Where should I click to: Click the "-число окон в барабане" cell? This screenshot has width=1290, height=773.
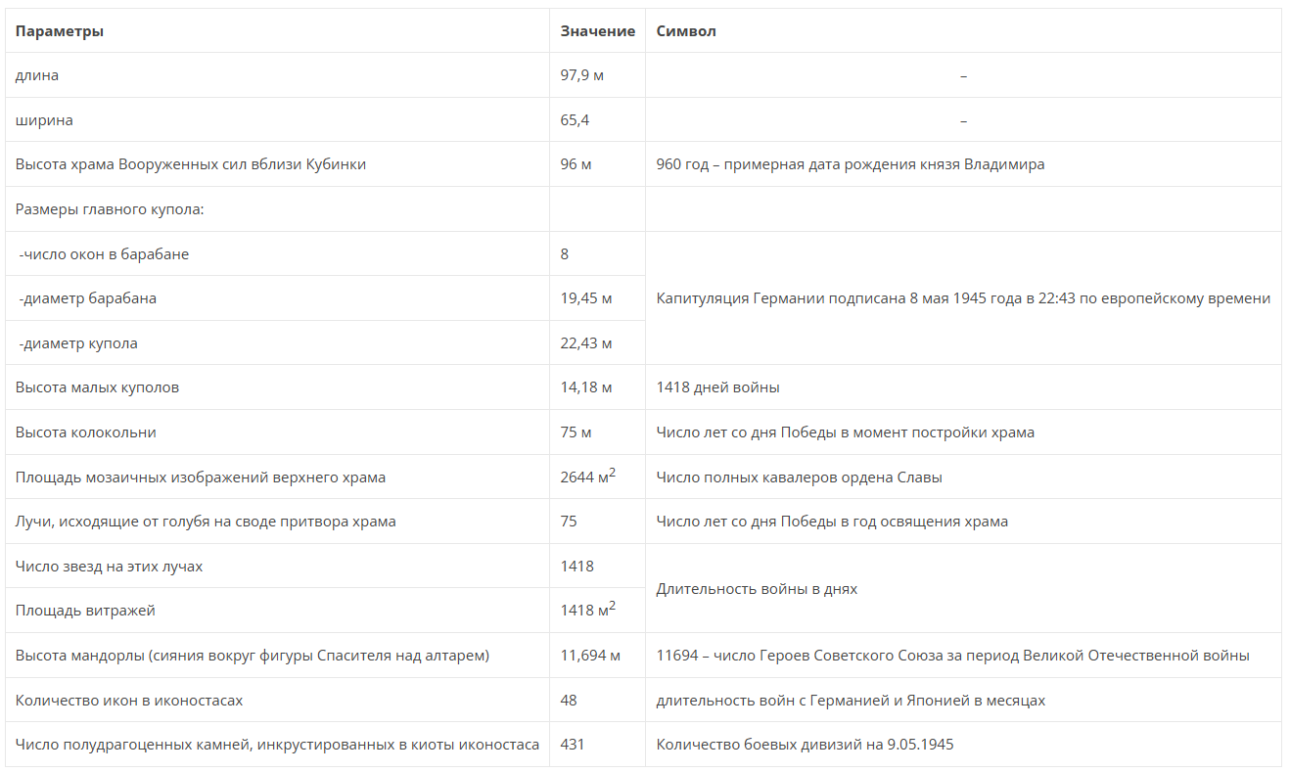pyautogui.click(x=104, y=254)
